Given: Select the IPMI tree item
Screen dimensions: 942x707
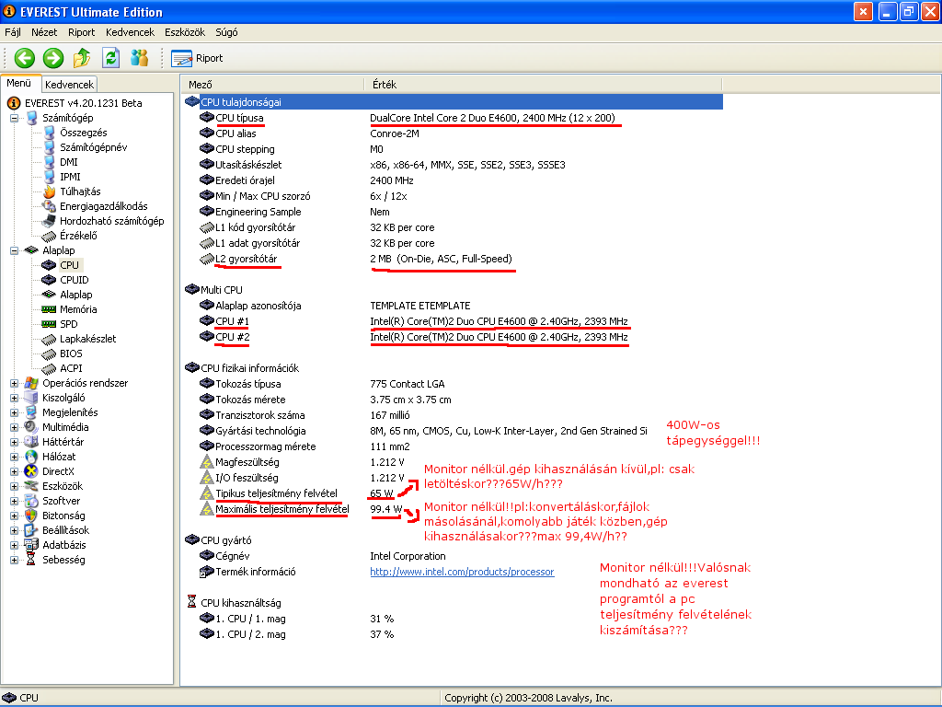Looking at the screenshot, I should (x=70, y=177).
